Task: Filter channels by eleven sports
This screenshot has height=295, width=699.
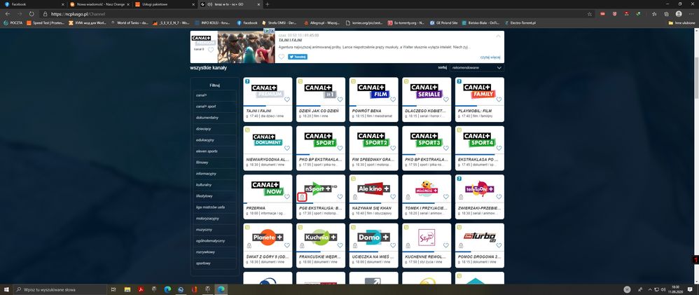Action: (207, 151)
